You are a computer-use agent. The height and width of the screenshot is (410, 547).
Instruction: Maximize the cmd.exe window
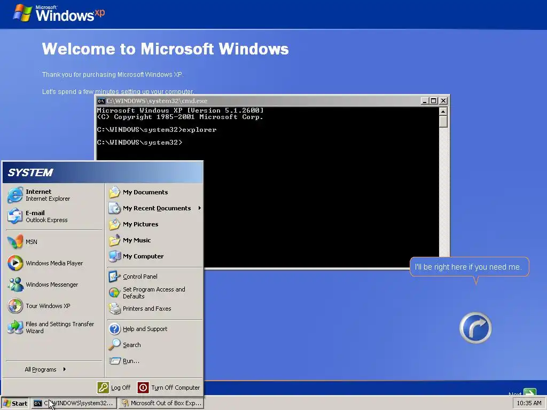click(x=433, y=101)
